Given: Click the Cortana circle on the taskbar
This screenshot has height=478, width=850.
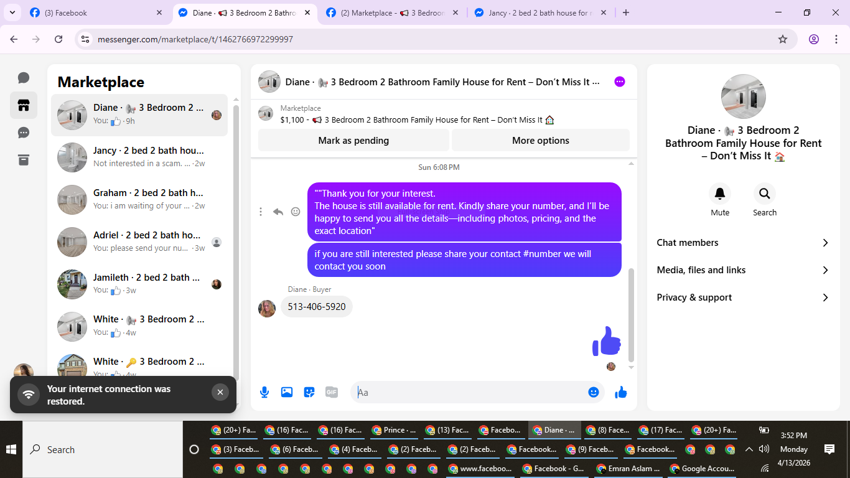Looking at the screenshot, I should [194, 449].
